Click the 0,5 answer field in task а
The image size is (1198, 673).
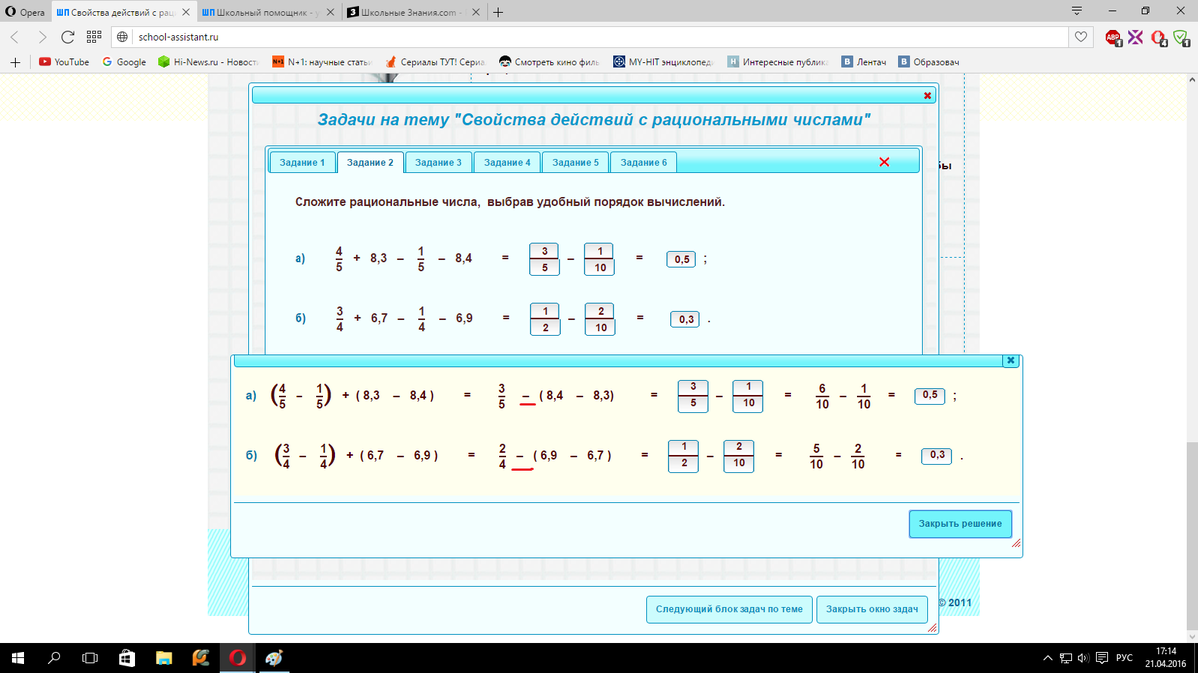683,259
